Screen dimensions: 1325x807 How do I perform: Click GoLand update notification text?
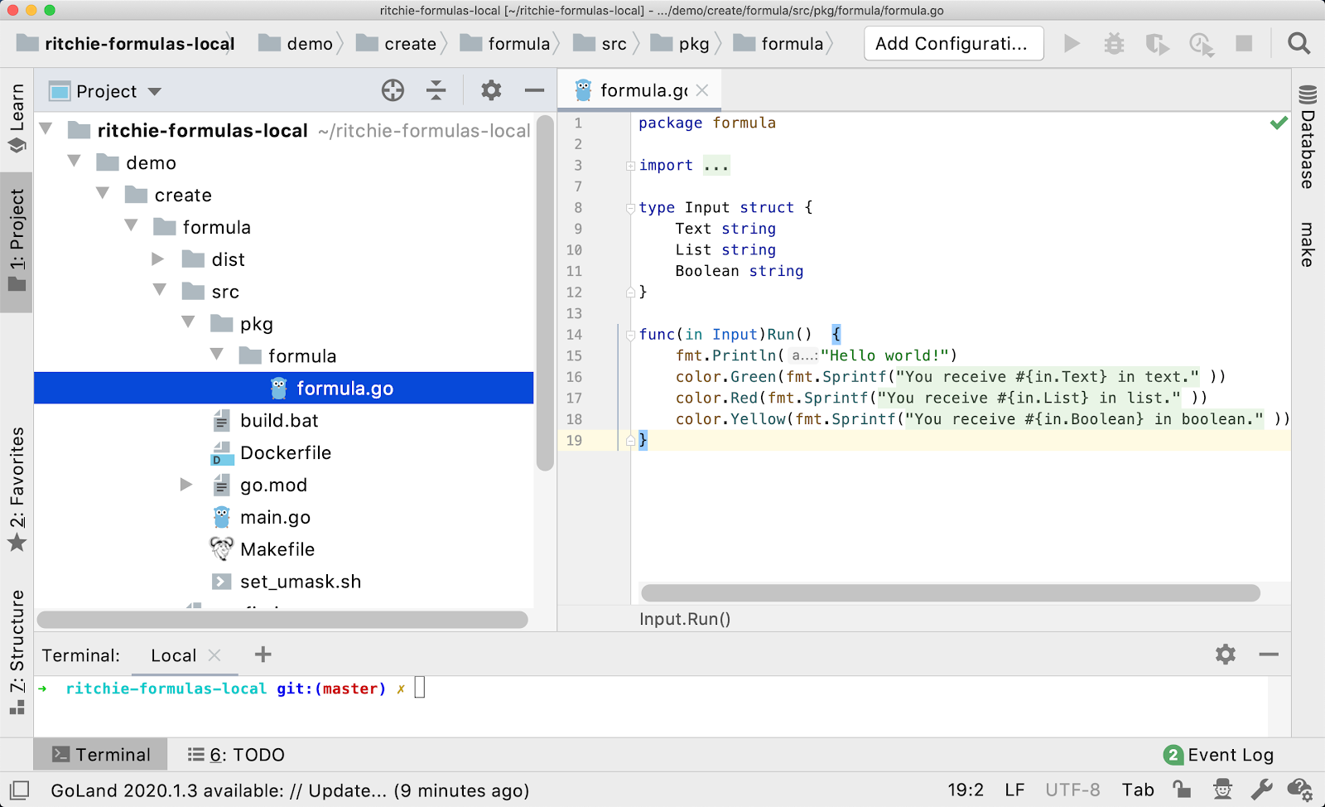(x=290, y=790)
